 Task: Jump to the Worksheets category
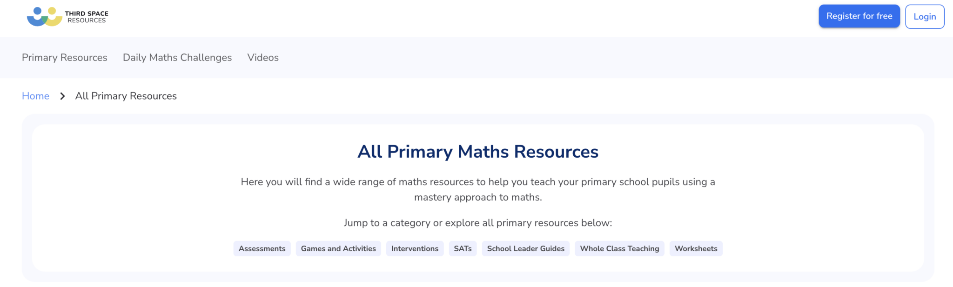(696, 248)
